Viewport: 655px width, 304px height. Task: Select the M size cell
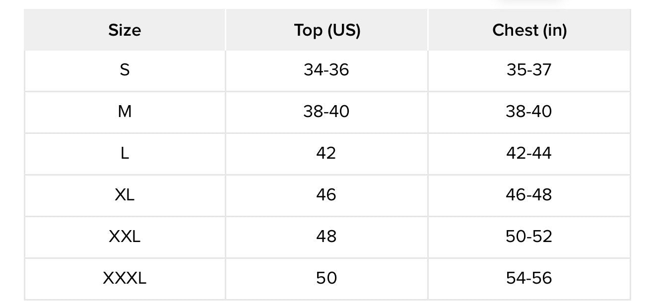point(125,112)
